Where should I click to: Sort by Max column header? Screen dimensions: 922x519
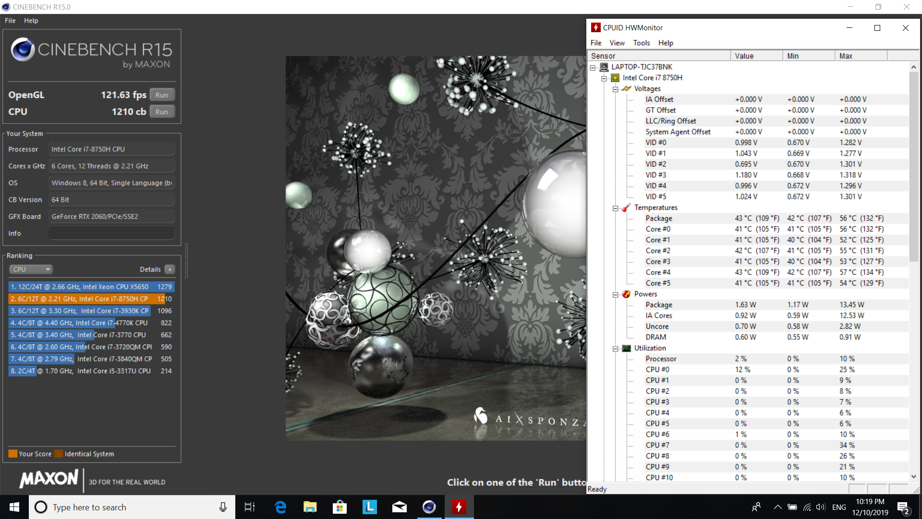(861, 56)
